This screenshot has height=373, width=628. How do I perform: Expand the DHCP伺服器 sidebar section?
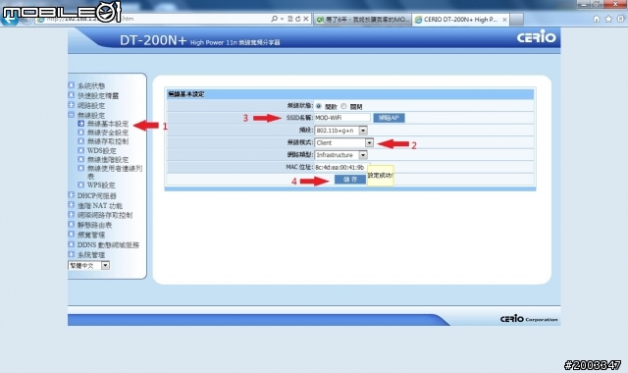[x=72, y=195]
